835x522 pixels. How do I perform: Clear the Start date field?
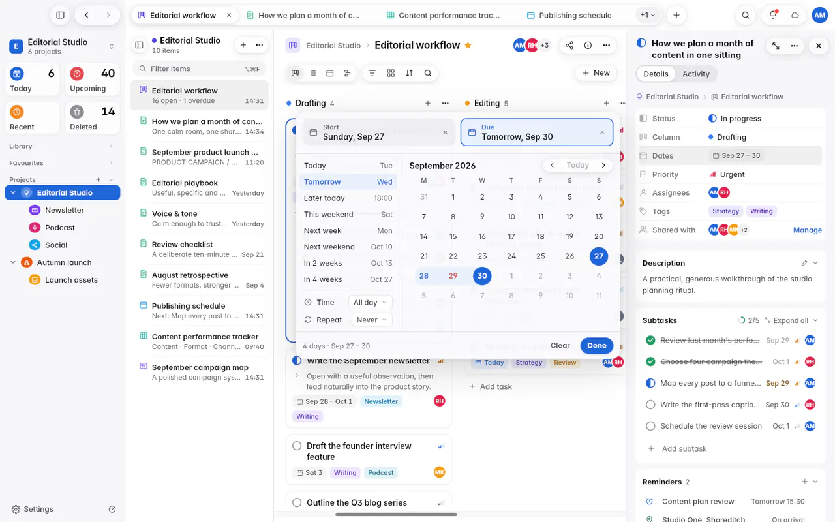point(446,132)
